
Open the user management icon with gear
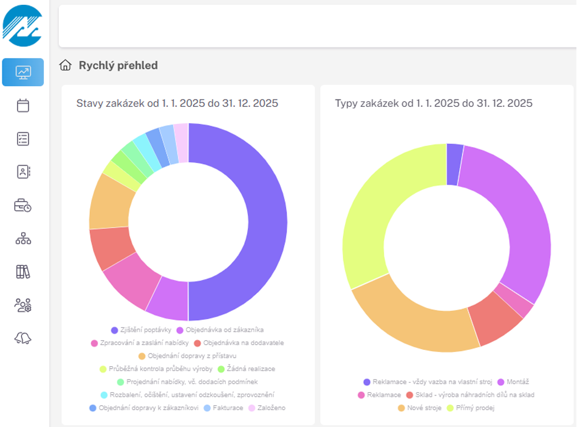click(x=23, y=305)
